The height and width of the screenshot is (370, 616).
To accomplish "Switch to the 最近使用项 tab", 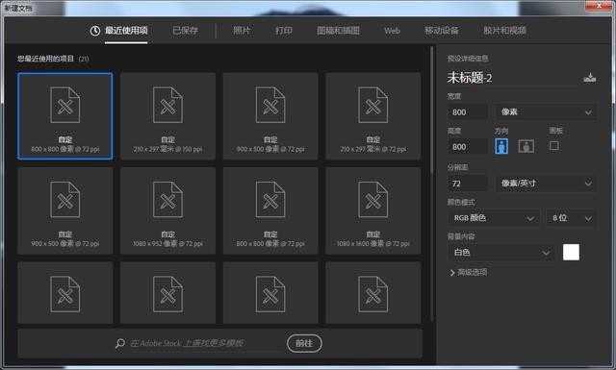I will coord(119,30).
